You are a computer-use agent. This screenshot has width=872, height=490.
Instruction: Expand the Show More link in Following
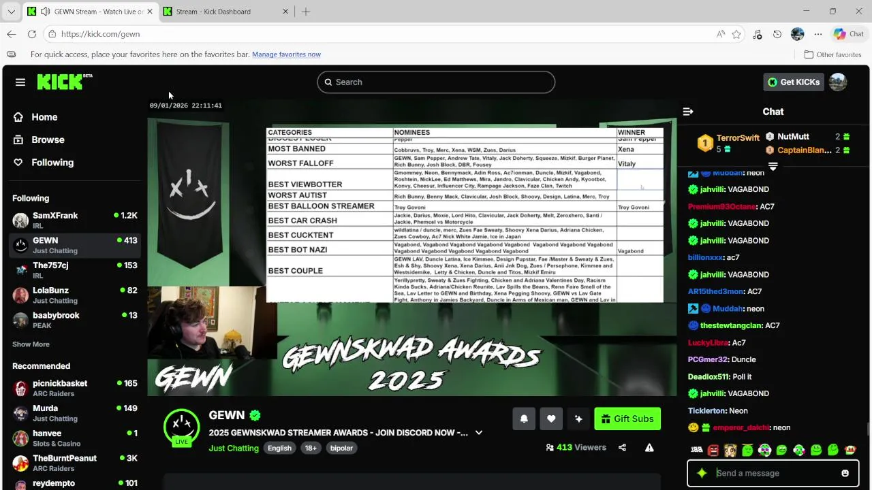click(31, 344)
